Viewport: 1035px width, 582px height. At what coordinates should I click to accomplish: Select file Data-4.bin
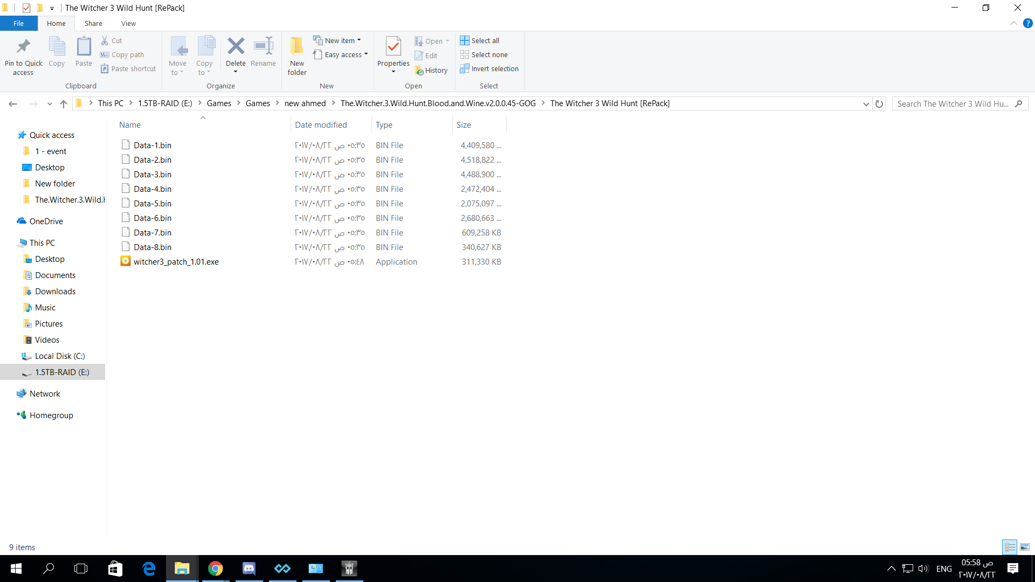click(x=153, y=189)
